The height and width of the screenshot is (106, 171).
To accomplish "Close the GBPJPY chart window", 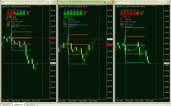I will point(54,2).
